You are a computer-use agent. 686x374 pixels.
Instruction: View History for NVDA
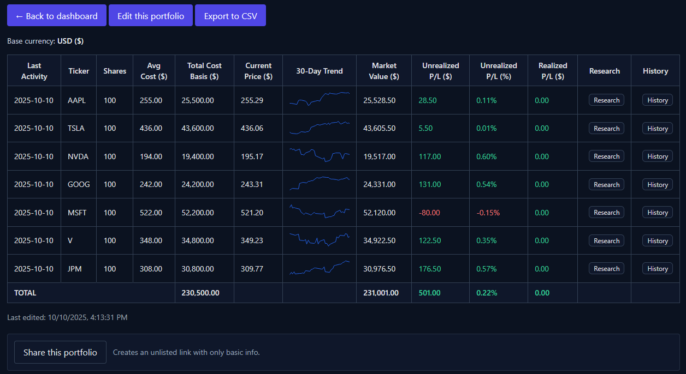tap(657, 156)
